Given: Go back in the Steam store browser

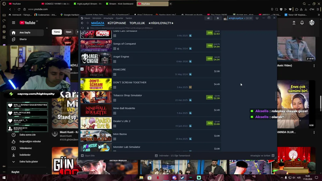Looking at the screenshot, I should pos(82,23).
